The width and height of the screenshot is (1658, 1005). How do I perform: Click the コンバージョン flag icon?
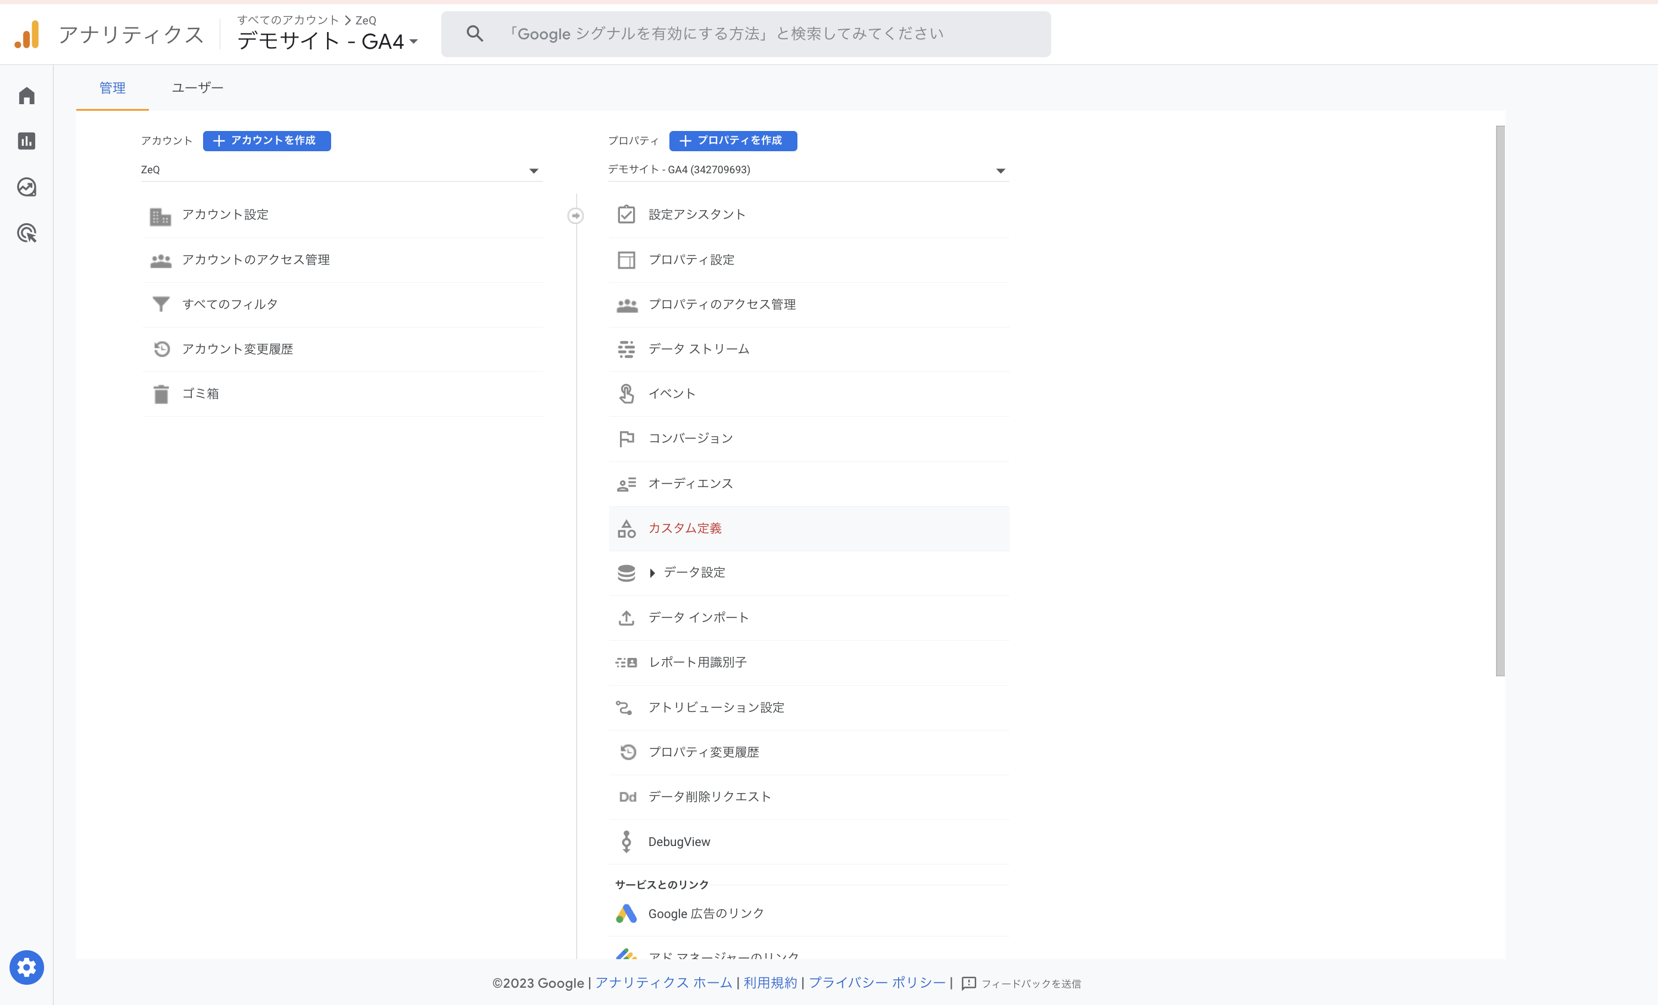pyautogui.click(x=627, y=439)
